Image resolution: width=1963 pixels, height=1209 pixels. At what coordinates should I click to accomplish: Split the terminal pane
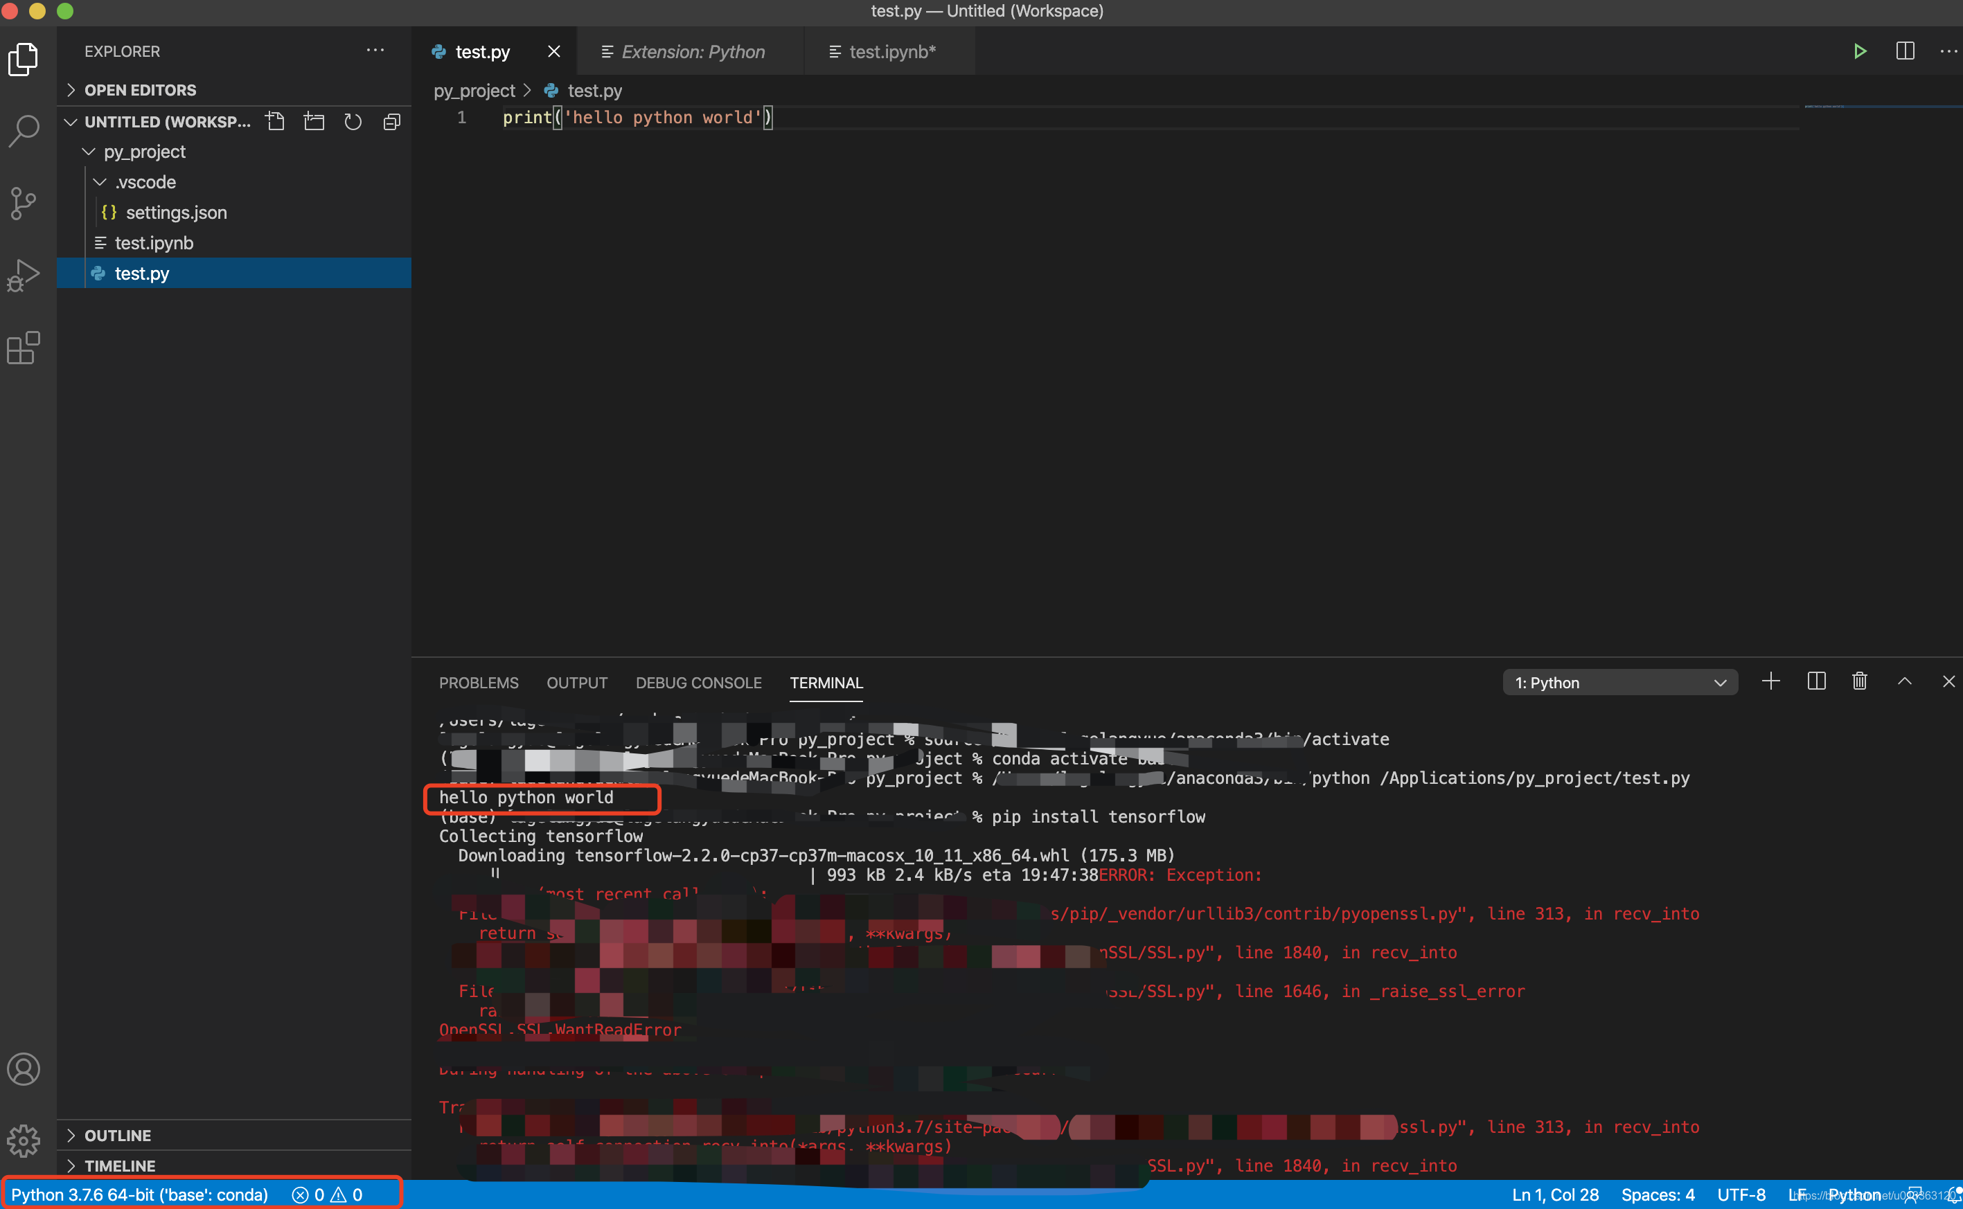coord(1817,681)
